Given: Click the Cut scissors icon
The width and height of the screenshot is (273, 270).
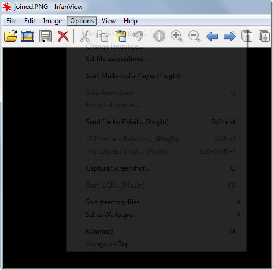Looking at the screenshot, I should click(85, 36).
